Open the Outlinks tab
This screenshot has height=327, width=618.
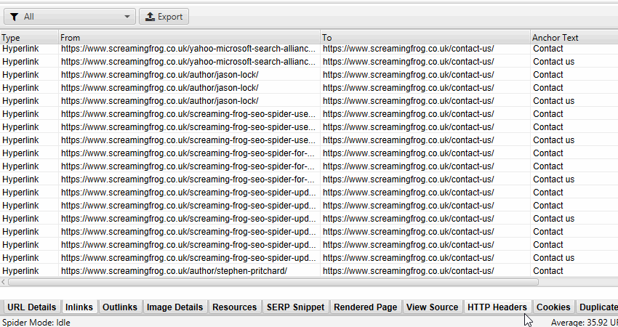point(120,307)
